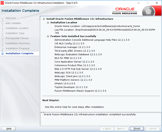Select the Installation Summary step

18,43
